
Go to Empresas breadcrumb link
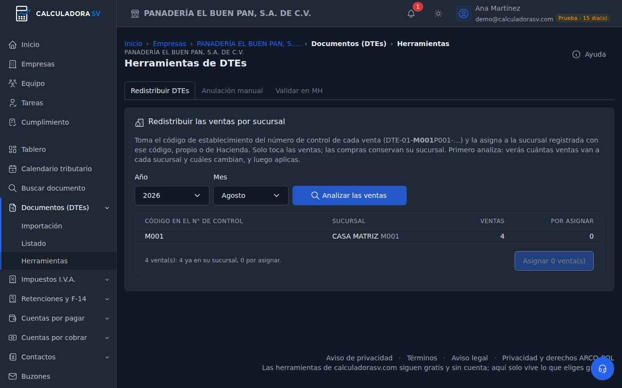click(x=170, y=44)
